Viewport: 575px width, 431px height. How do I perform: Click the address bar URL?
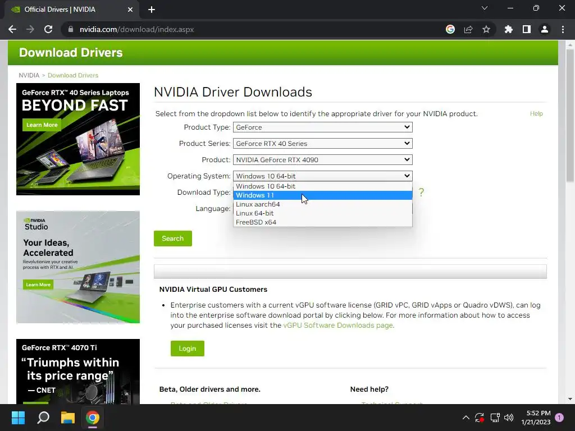click(x=136, y=29)
